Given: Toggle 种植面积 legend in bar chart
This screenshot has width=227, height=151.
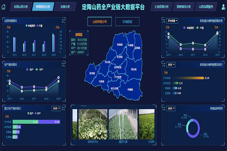Looking at the screenshot, I should [31, 26].
